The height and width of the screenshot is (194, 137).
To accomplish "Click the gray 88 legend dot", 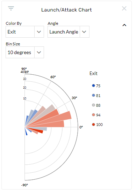I will click(93, 105).
